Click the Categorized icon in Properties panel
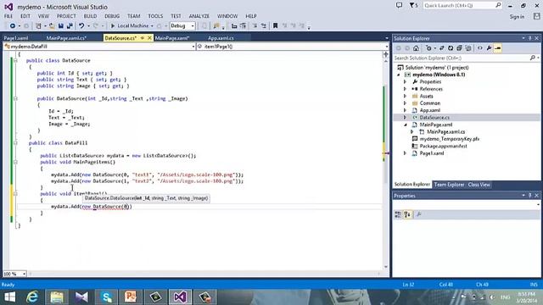This screenshot has width=543, height=305. [398, 214]
